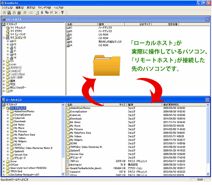Click the transfer arrows toolbar icon
This screenshot has width=212, height=185.
point(31,12)
